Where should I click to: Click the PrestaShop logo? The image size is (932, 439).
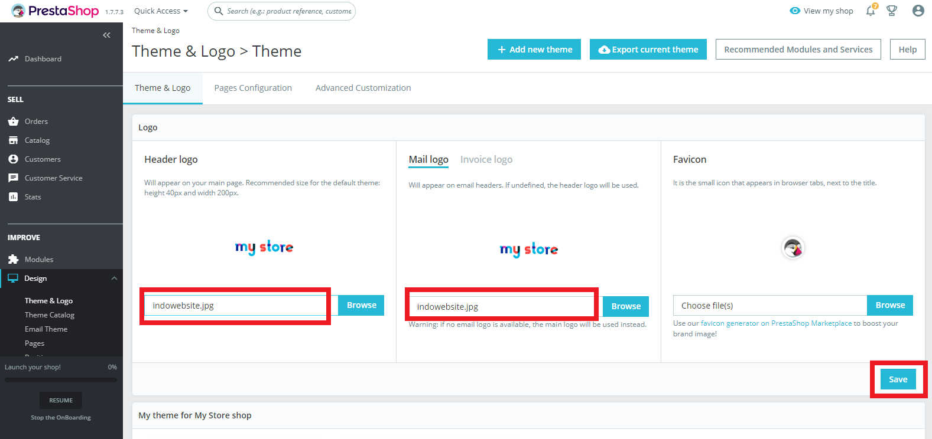55,11
